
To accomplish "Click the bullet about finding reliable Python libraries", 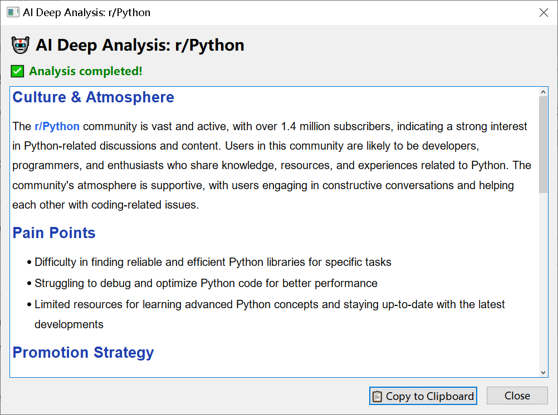I will click(x=213, y=262).
